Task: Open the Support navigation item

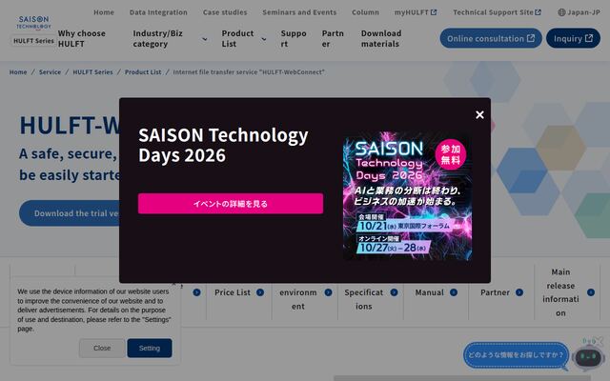Action: pyautogui.click(x=294, y=38)
